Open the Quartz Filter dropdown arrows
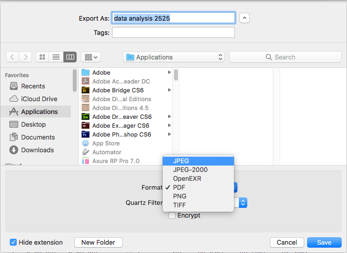The height and width of the screenshot is (253, 347). point(243,202)
